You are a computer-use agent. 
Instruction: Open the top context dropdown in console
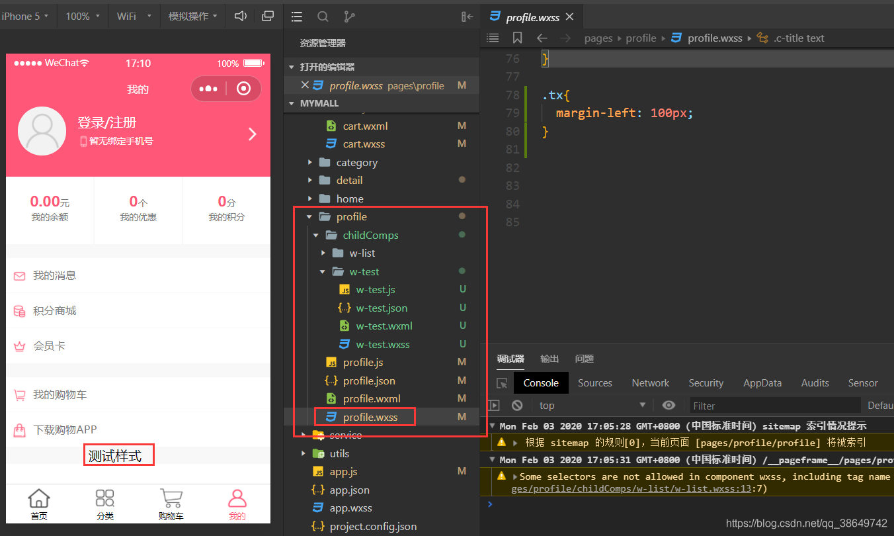(591, 405)
